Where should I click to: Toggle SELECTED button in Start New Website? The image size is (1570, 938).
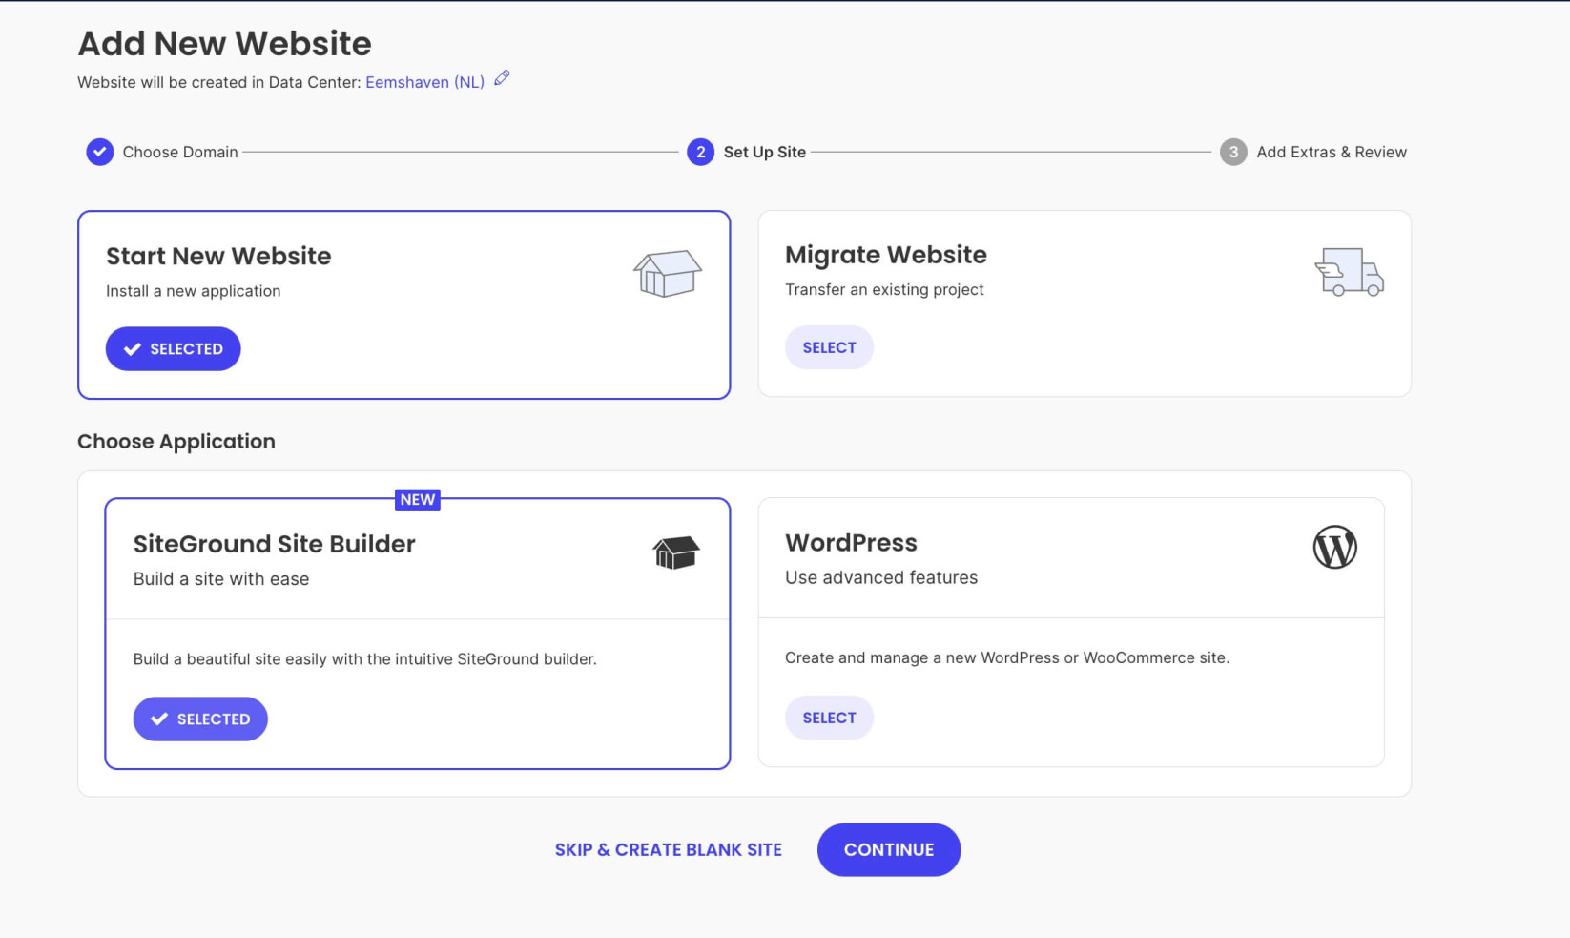[173, 349]
